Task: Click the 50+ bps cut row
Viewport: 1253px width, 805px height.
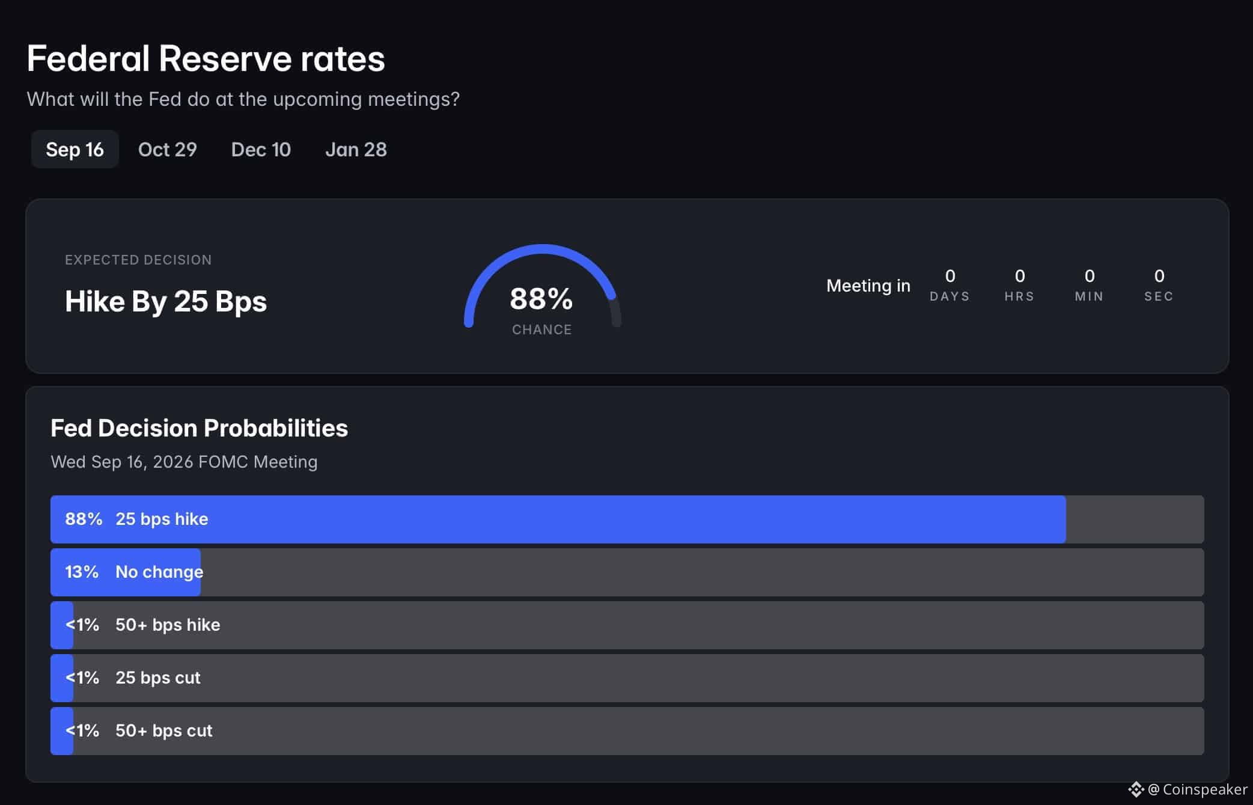Action: (627, 731)
